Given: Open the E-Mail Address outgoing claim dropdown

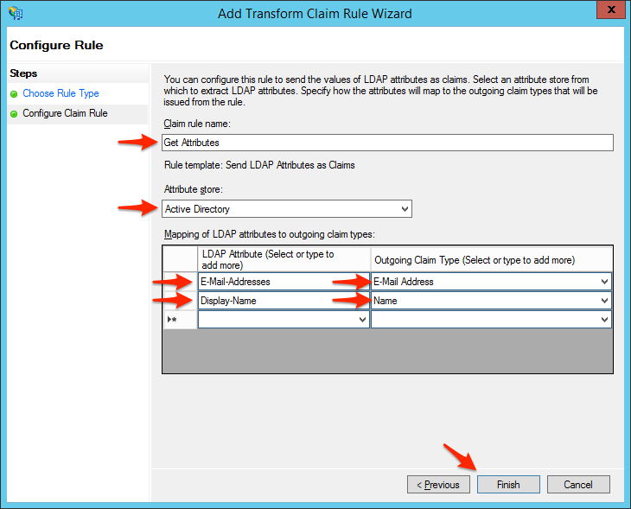Looking at the screenshot, I should click(603, 282).
